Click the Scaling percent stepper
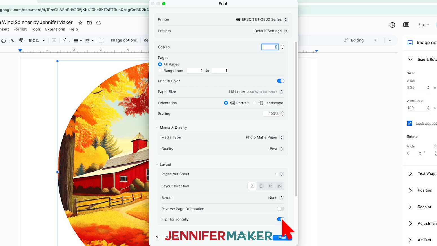The width and height of the screenshot is (437, 246). [x=282, y=114]
